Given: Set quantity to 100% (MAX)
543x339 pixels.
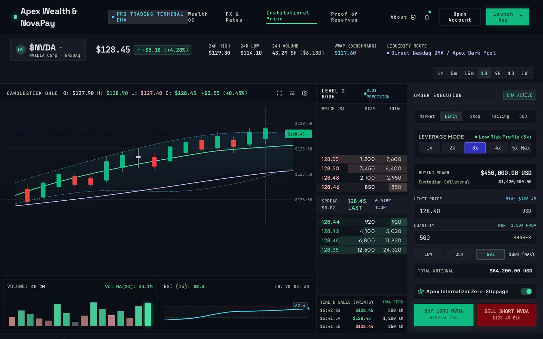Looking at the screenshot, I should pos(521,254).
